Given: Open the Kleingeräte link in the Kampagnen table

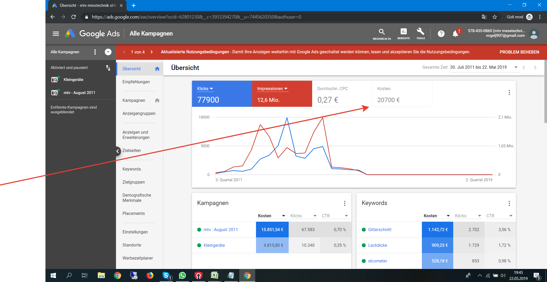Looking at the screenshot, I should pyautogui.click(x=214, y=245).
